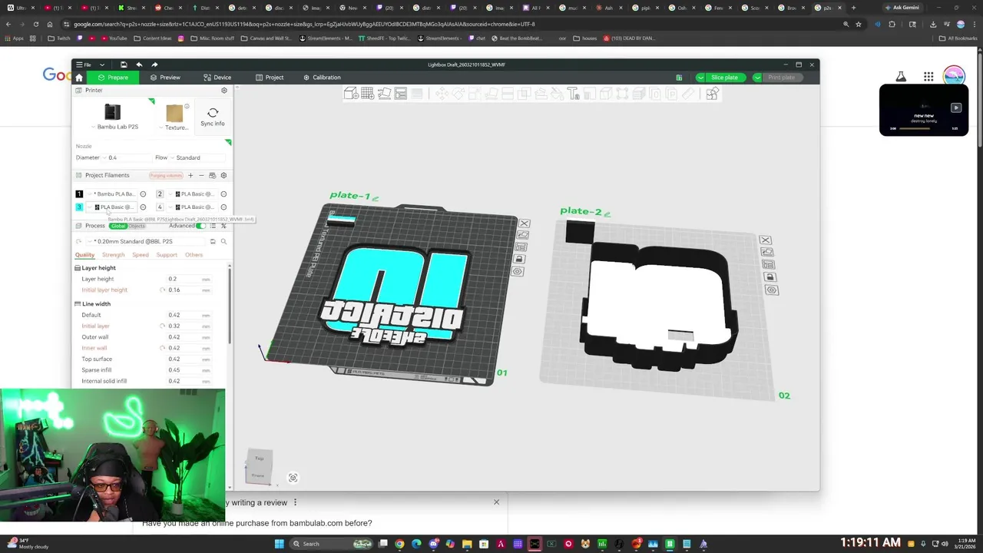Save the process preset
Viewport: 983px width, 553px height.
tap(213, 241)
